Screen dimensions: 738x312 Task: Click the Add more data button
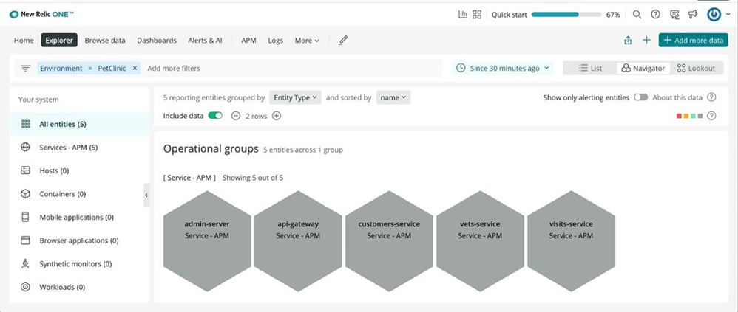tap(693, 41)
